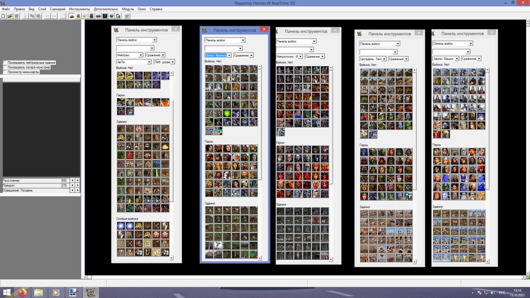Open the 'АвЛи' dropdown
Screen dimensions: 530x298
[x=134, y=62]
